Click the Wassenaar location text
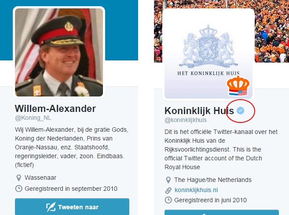 [x=40, y=178]
